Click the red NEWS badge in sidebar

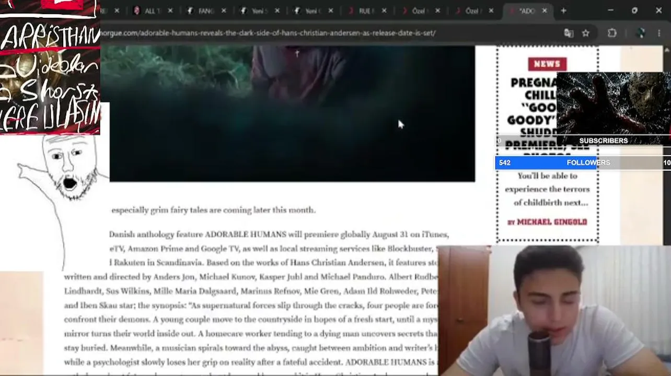[x=547, y=64]
